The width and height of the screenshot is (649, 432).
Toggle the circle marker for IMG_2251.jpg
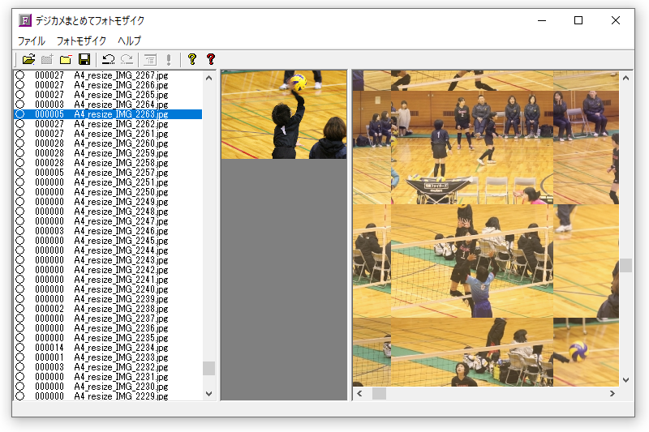point(19,182)
